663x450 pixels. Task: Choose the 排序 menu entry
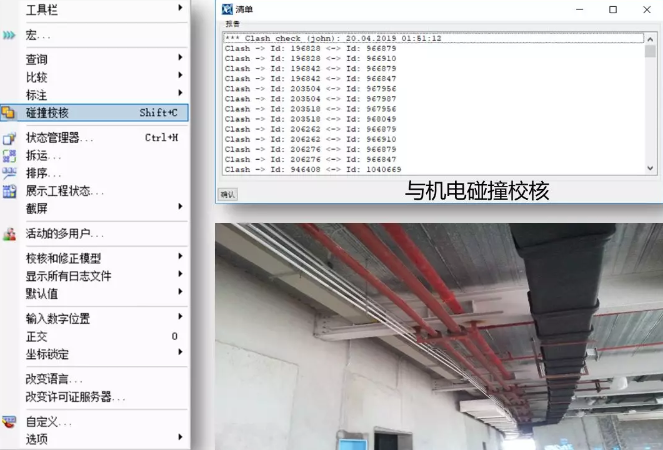click(x=94, y=174)
